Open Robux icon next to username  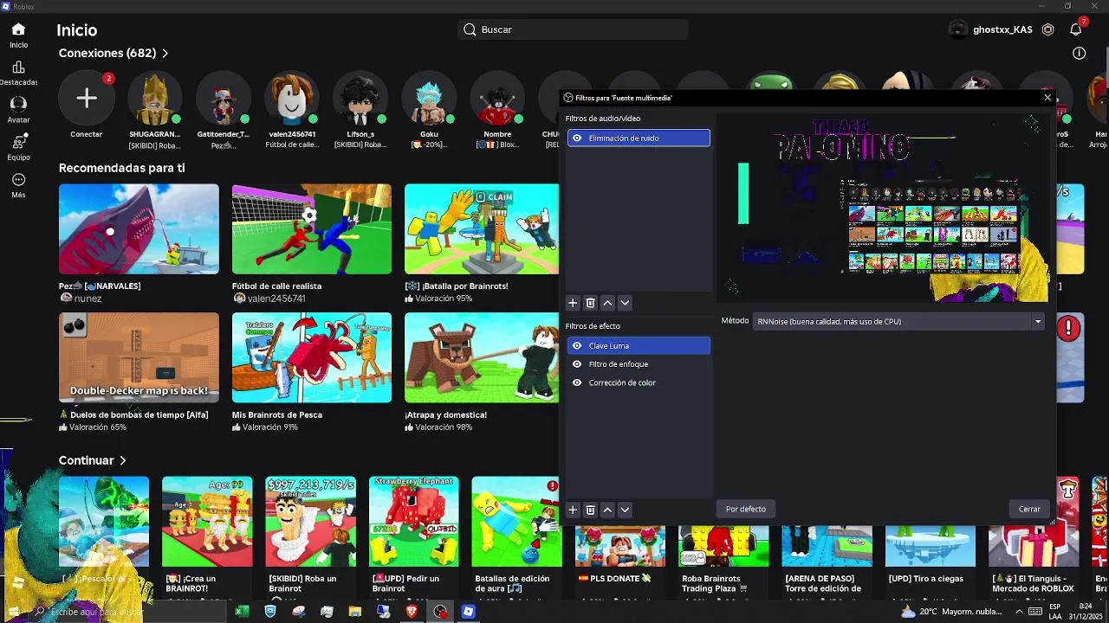click(1047, 29)
